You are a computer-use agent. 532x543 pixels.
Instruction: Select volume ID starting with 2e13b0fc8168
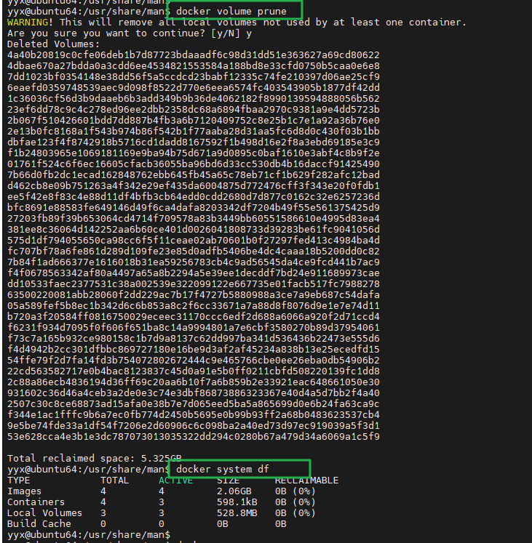[x=194, y=132]
